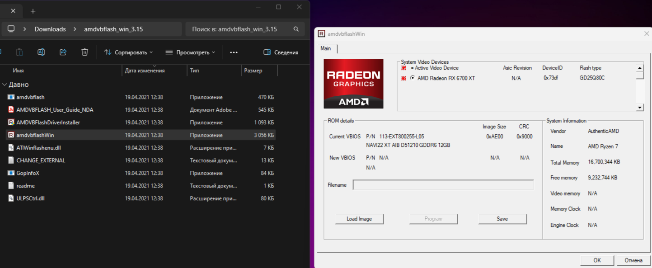
Task: Click the Downloads breadcrumb in address bar
Action: click(x=50, y=29)
